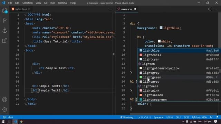Open the Windows Start menu
Screen dimensions: 221x124
[x=3, y=122]
